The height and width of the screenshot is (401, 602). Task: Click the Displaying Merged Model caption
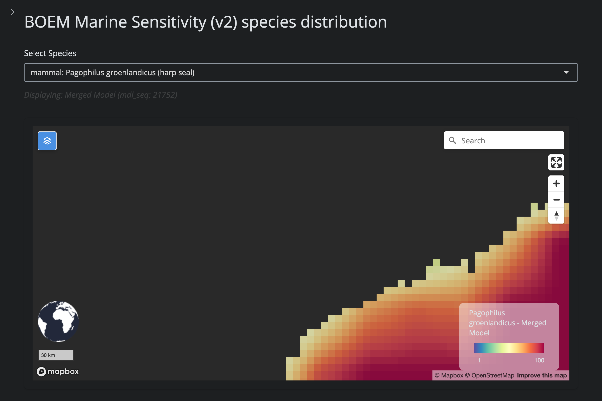click(101, 95)
